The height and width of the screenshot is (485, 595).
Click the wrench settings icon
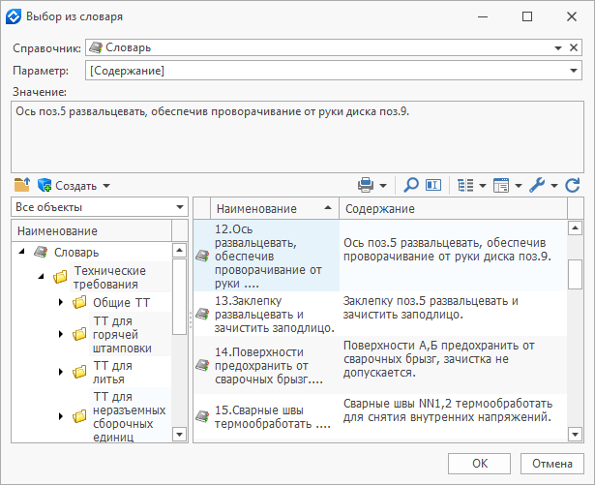[x=537, y=185]
